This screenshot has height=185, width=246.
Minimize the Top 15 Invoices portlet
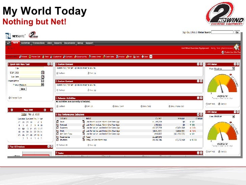[49, 147]
